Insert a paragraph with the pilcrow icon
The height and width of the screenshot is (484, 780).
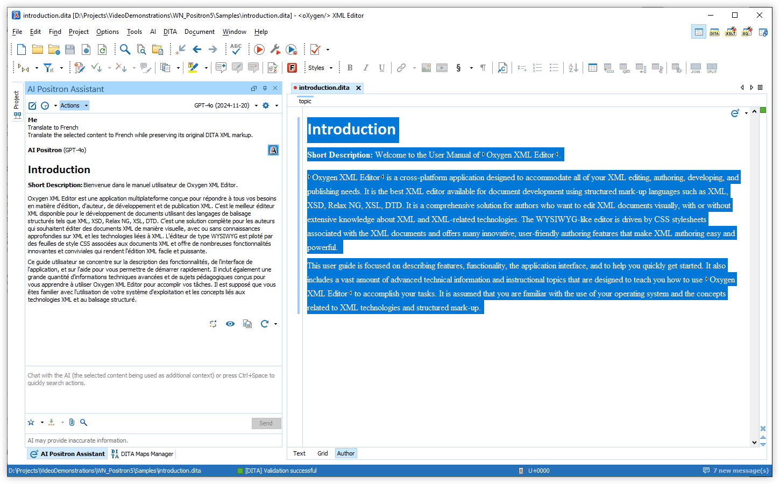point(483,68)
